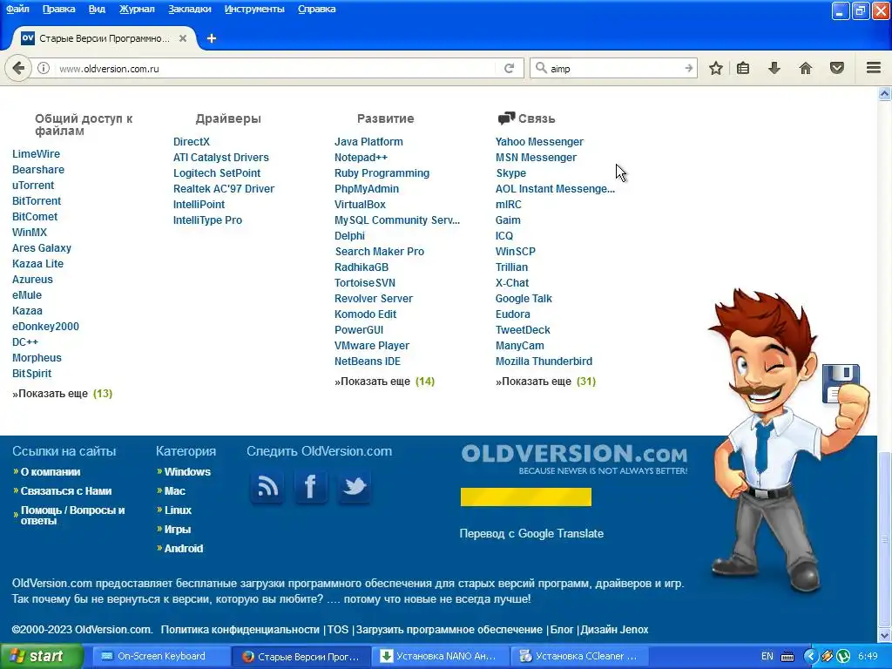Open the Инструменты menu
The image size is (892, 669).
254,9
